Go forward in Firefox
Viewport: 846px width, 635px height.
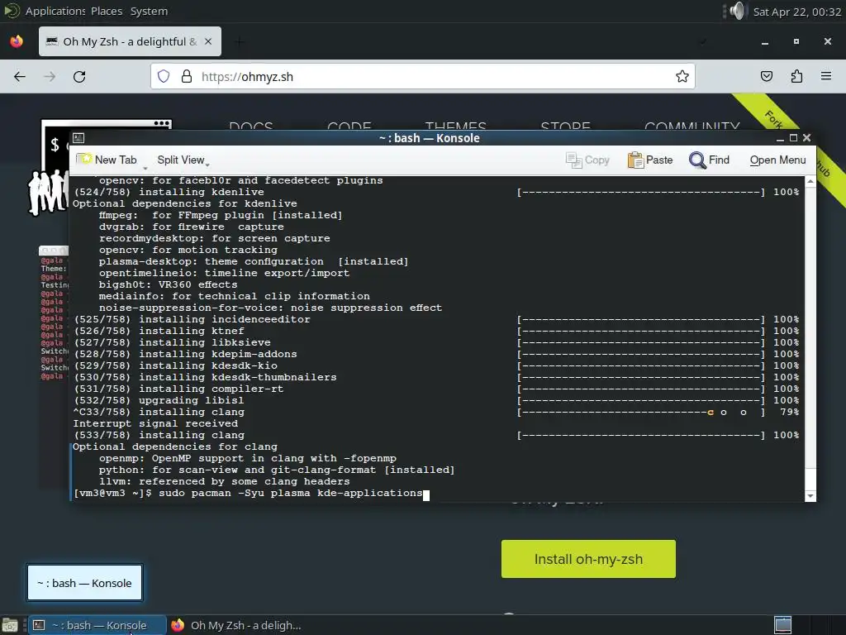(50, 77)
